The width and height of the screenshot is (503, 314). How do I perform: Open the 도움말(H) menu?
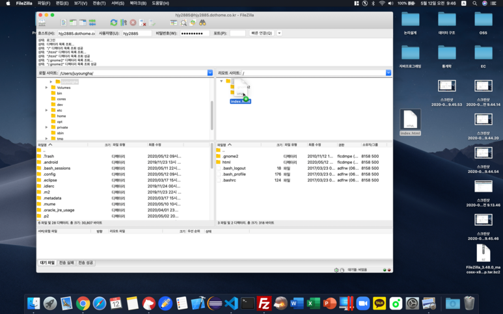point(160,3)
